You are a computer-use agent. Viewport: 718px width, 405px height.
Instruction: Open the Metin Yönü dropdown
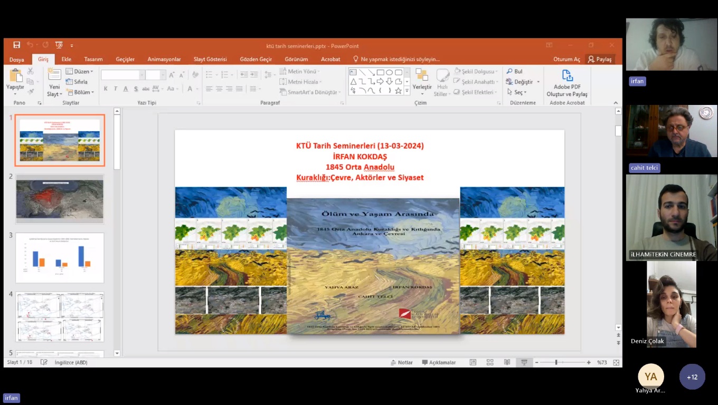coord(300,71)
